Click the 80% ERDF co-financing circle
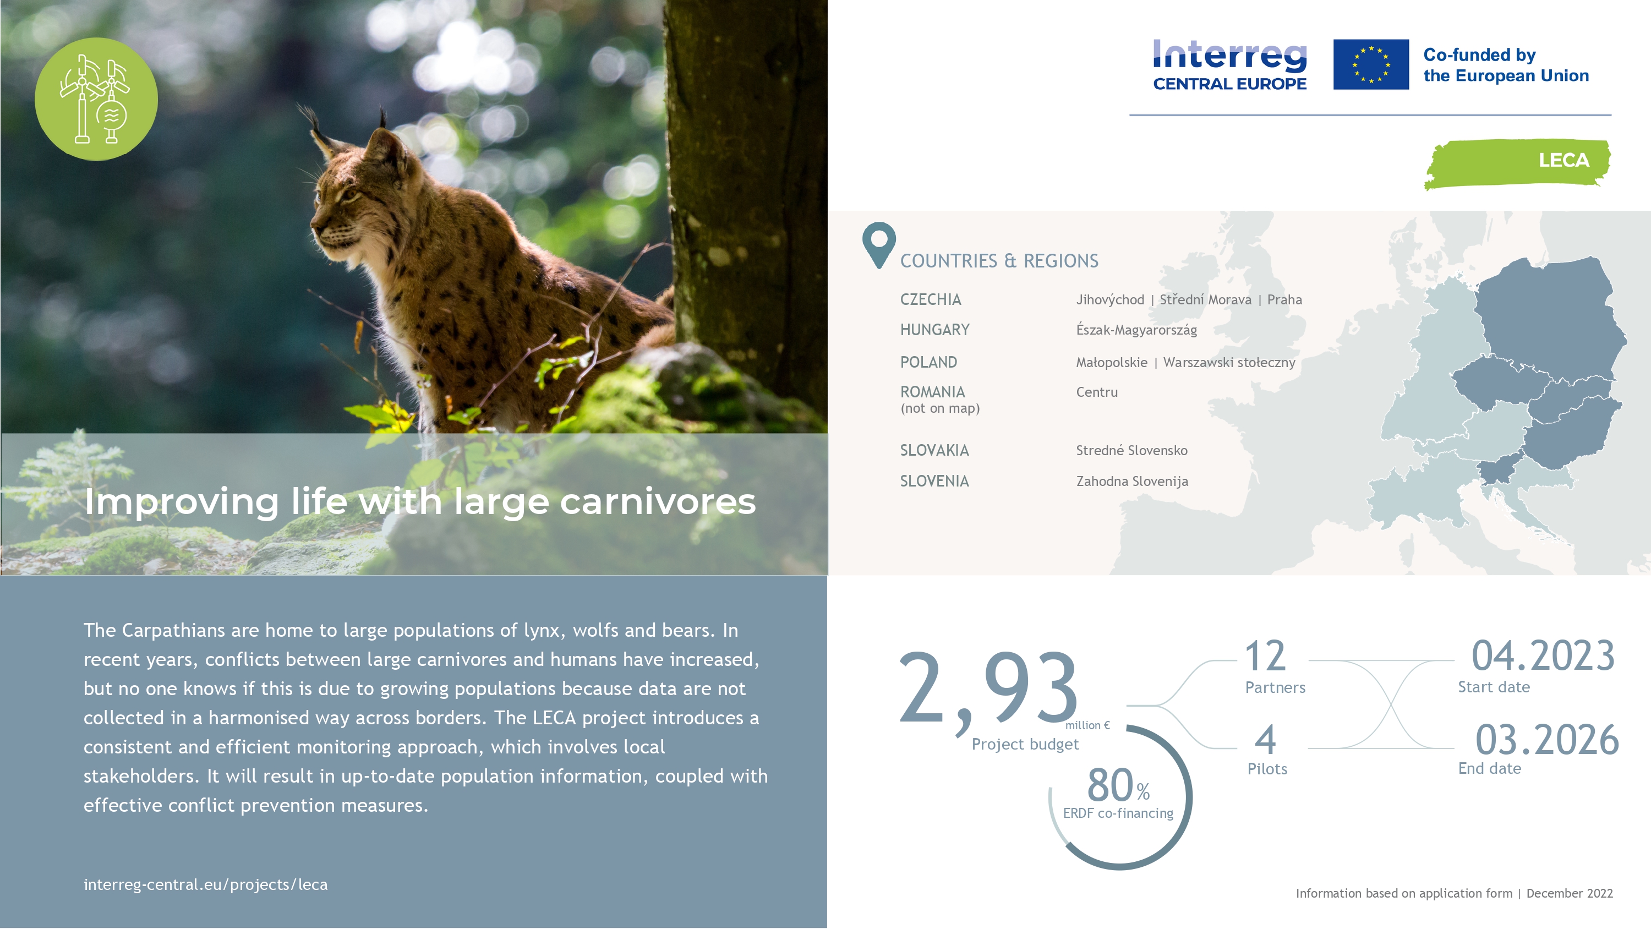The height and width of the screenshot is (929, 1651). click(1120, 797)
